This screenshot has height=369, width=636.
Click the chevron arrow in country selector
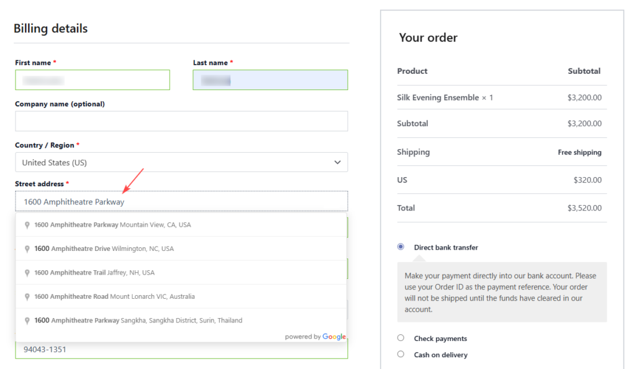coord(337,163)
